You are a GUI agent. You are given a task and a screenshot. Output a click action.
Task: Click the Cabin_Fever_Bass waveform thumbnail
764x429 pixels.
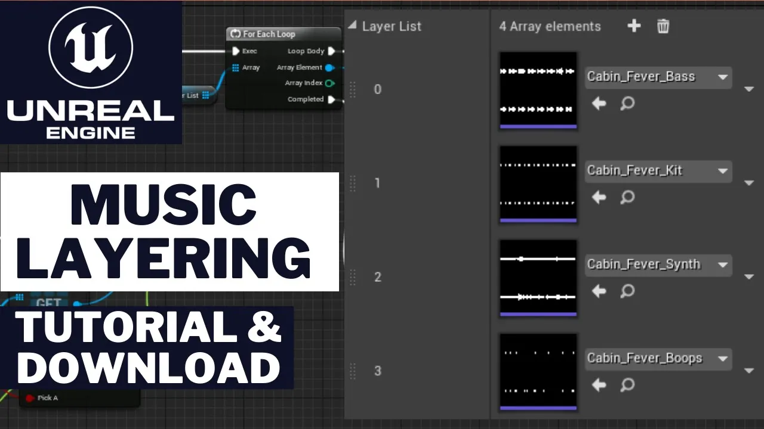[x=538, y=90]
